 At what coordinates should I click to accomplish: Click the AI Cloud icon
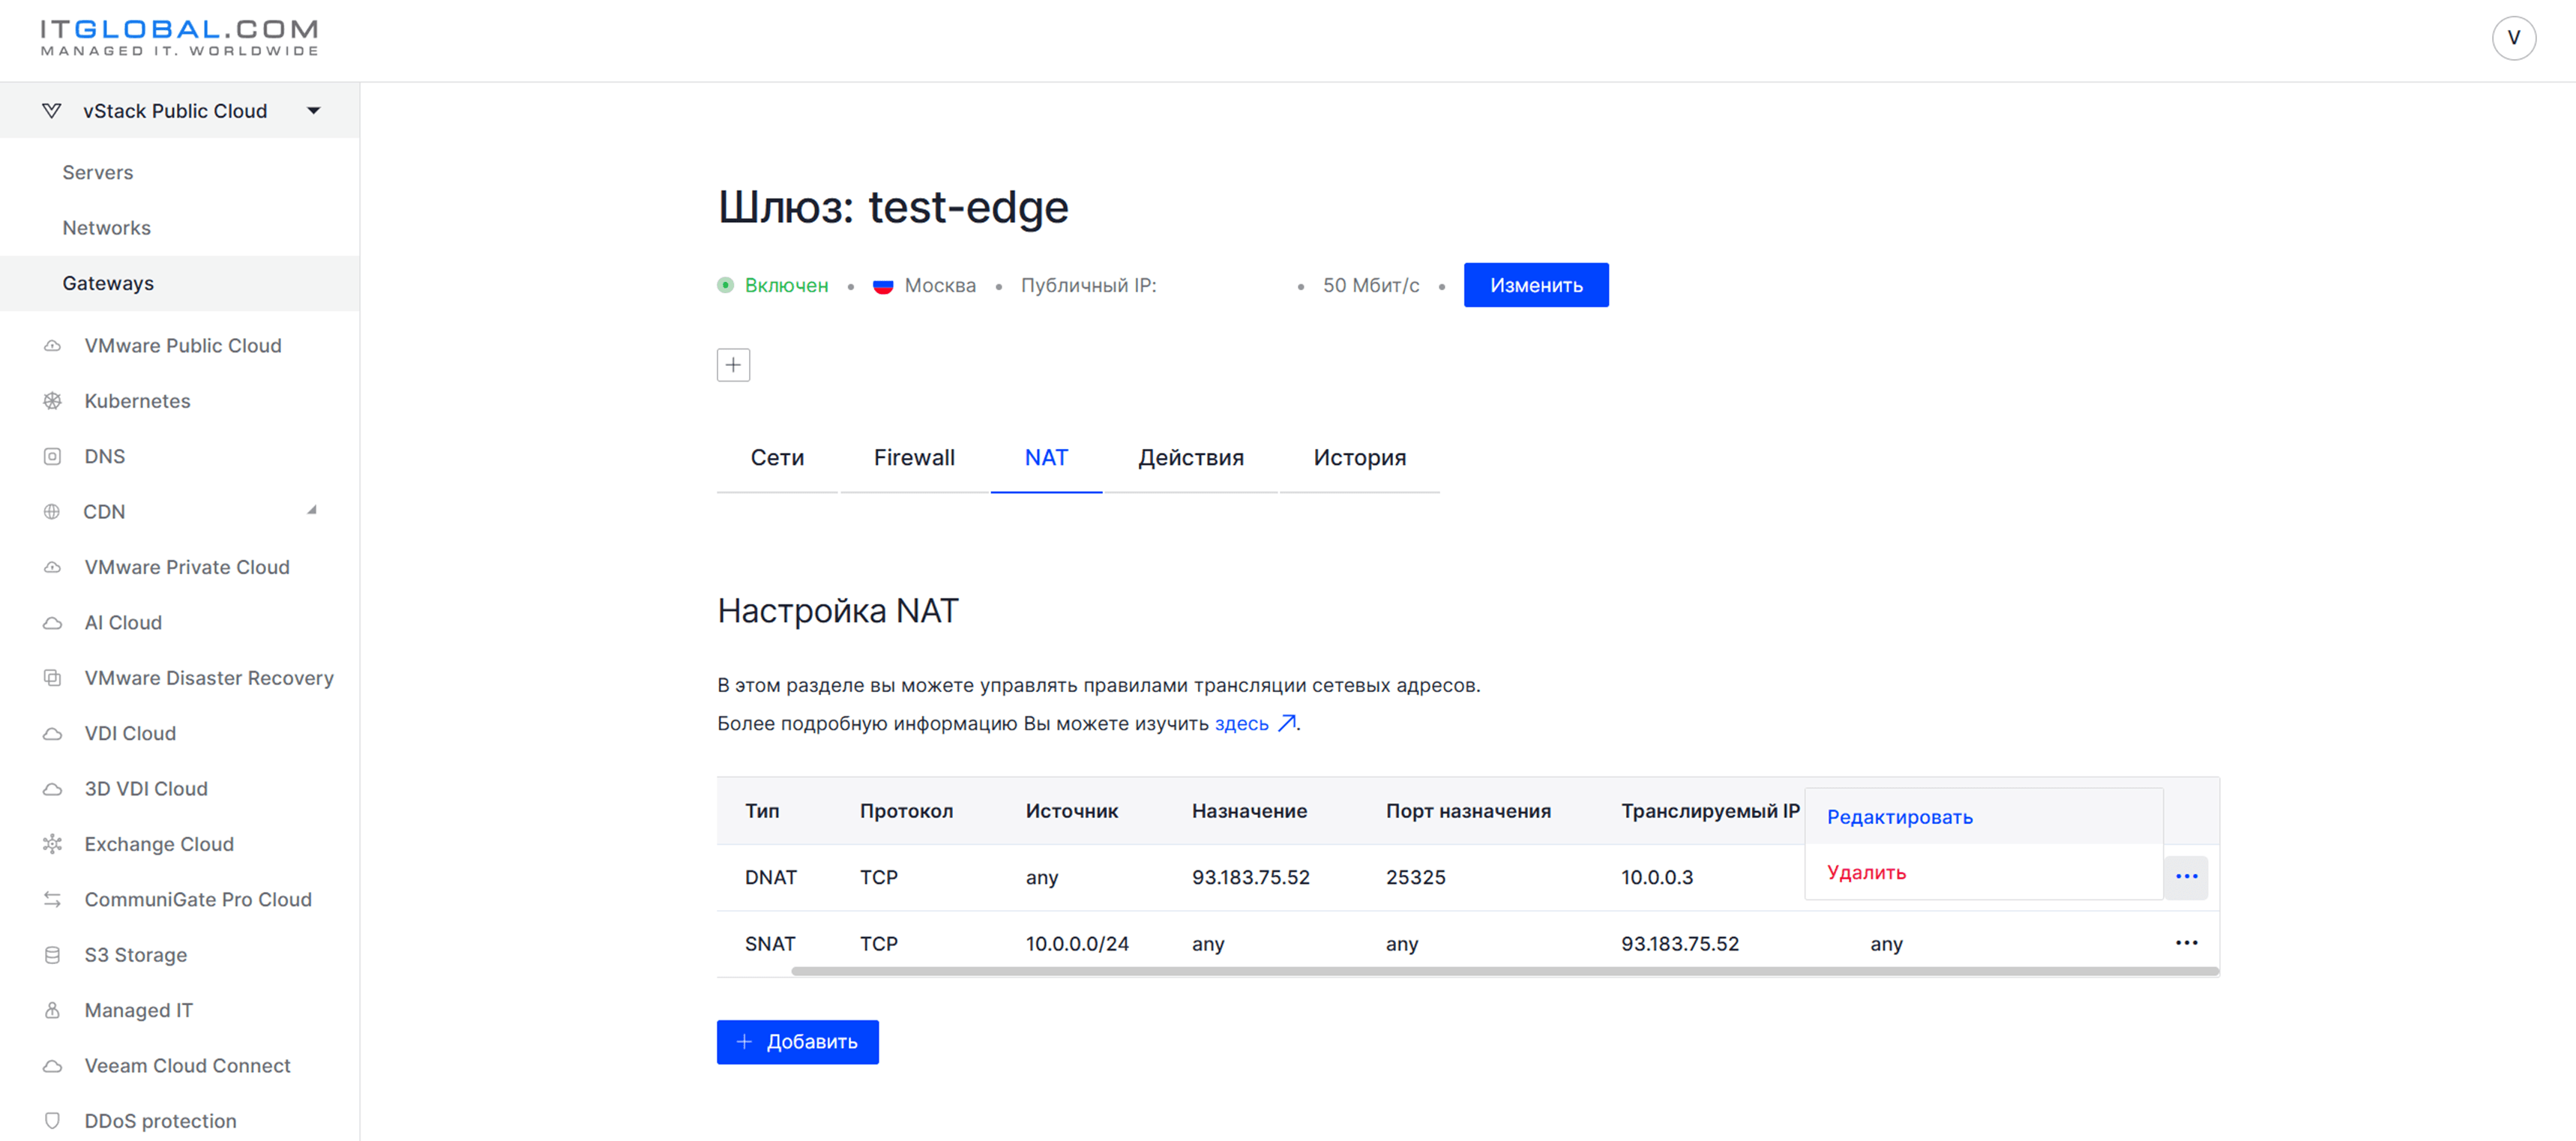(x=52, y=623)
